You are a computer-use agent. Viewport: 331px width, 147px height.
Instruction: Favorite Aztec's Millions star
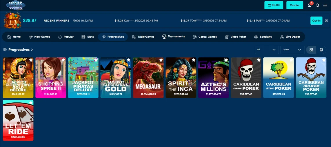tap(226, 60)
